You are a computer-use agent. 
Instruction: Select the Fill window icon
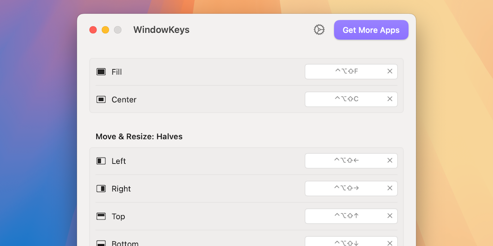tap(101, 72)
